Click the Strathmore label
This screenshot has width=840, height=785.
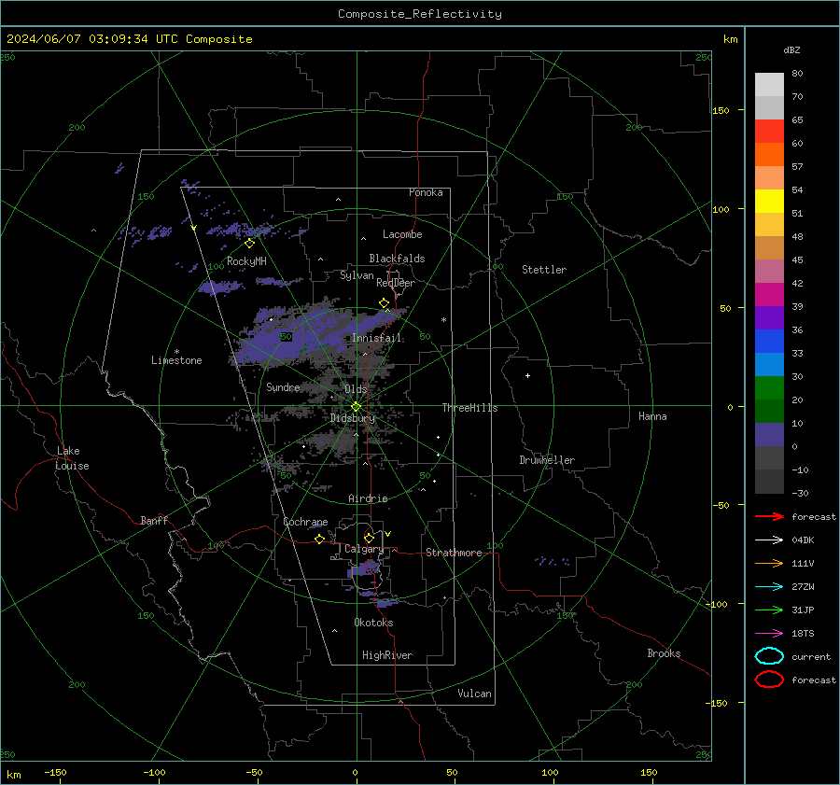[454, 553]
